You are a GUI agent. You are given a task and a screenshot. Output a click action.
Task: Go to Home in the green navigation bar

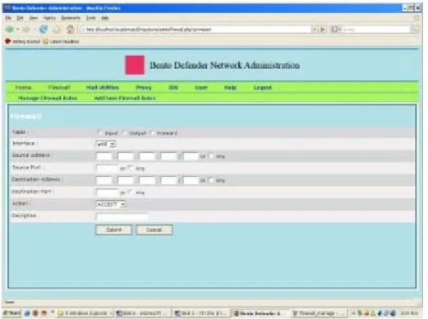tap(24, 88)
